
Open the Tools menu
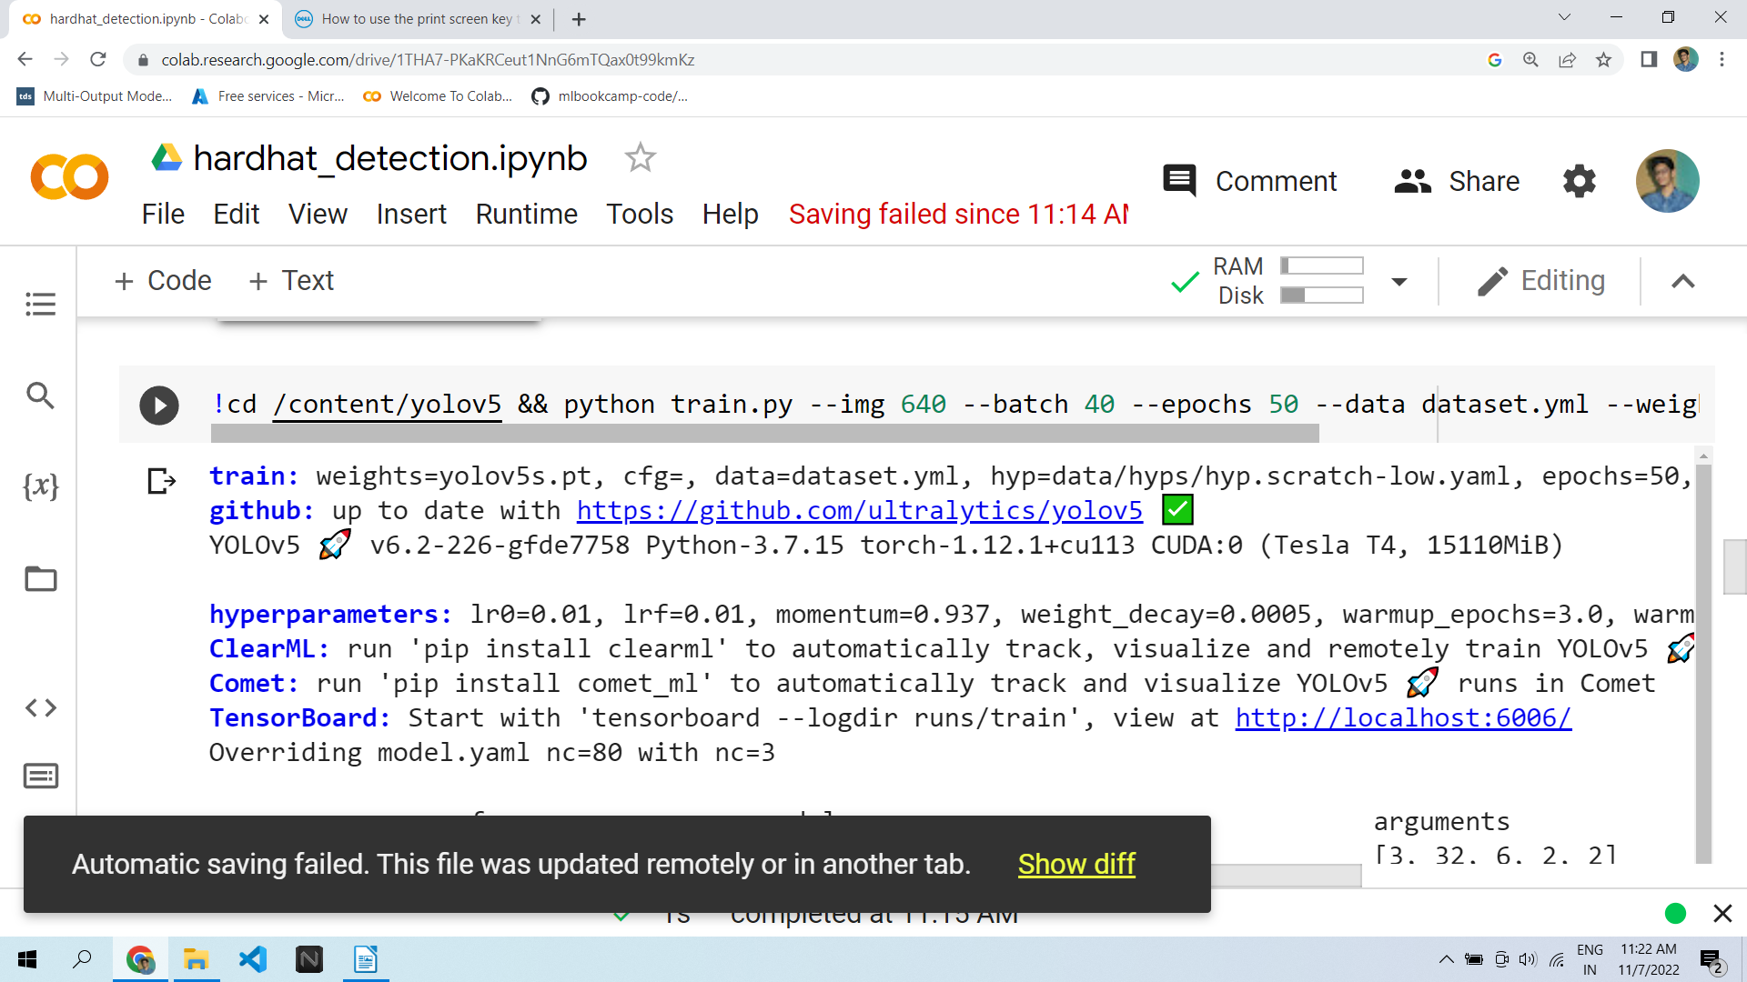[x=640, y=214]
